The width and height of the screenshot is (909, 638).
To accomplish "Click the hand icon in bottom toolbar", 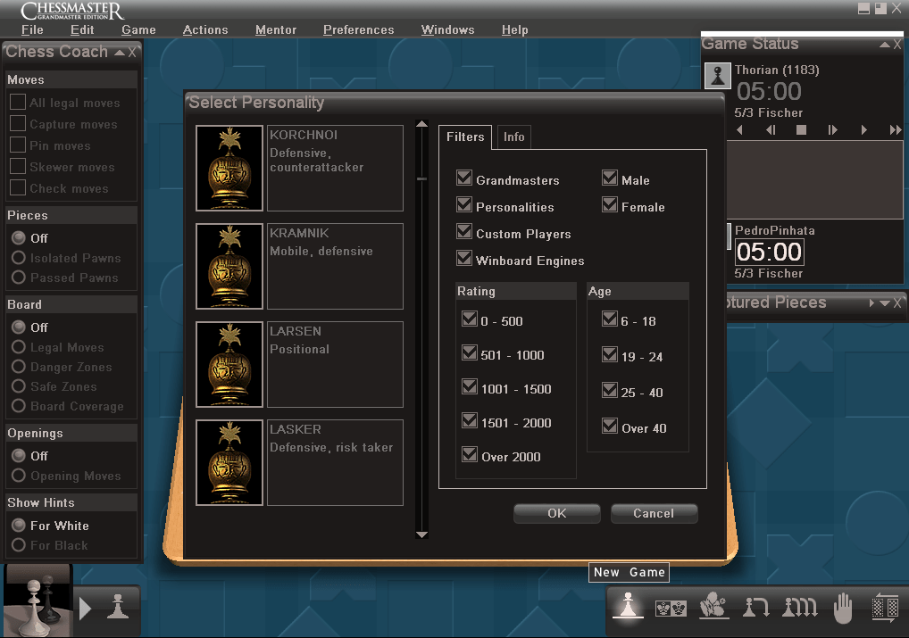I will (842, 608).
